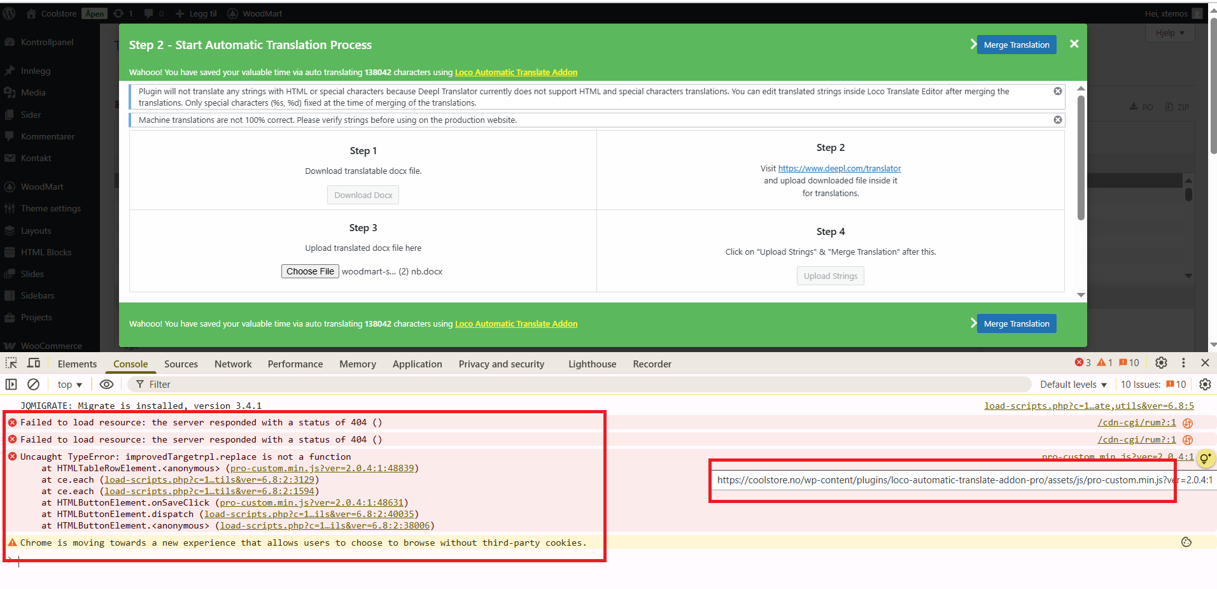
Task: Click Merge Translation in the modal header
Action: (1017, 45)
